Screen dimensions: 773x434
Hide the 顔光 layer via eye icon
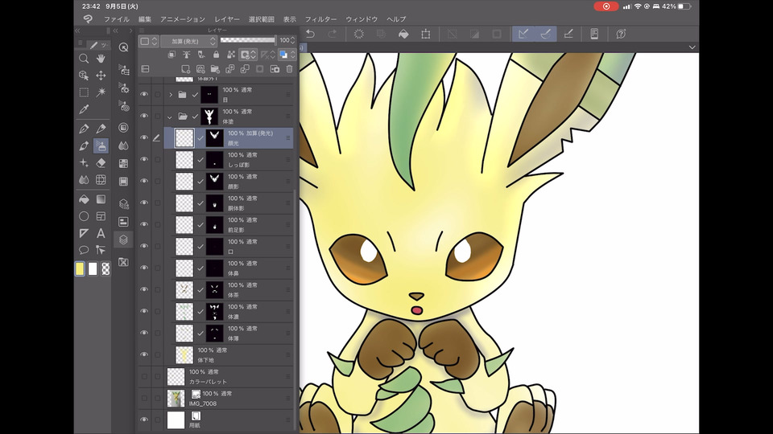144,138
